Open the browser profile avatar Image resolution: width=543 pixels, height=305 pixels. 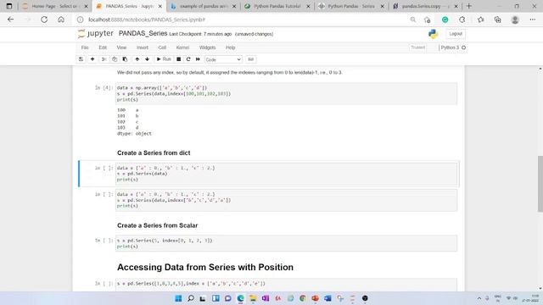[x=515, y=19]
